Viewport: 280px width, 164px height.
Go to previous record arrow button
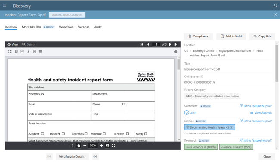click(x=49, y=157)
